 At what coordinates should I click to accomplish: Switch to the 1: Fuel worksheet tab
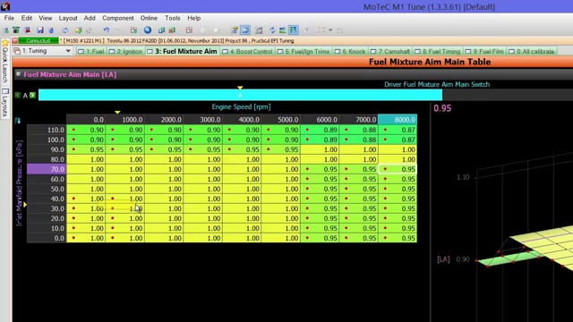91,52
